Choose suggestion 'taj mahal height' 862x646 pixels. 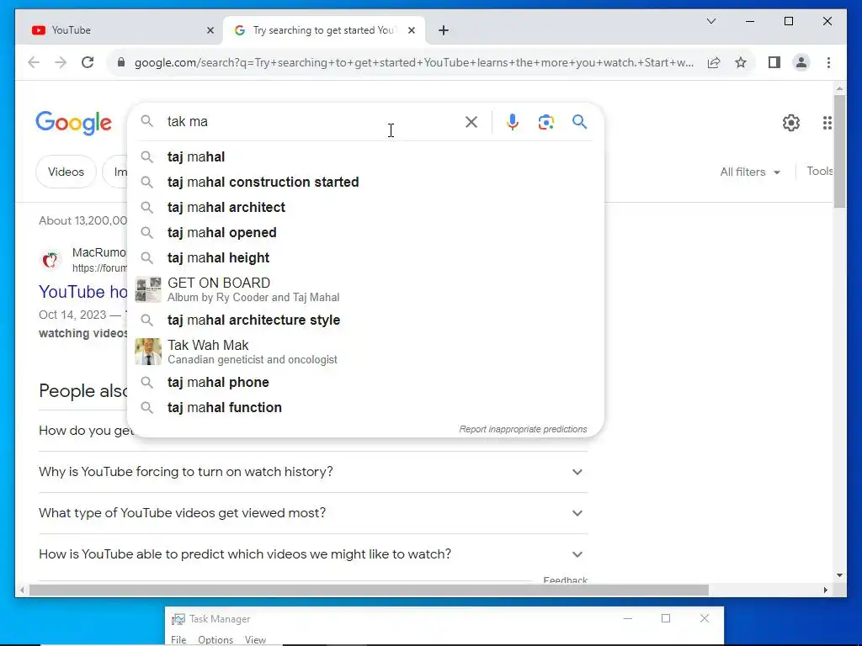point(365,258)
